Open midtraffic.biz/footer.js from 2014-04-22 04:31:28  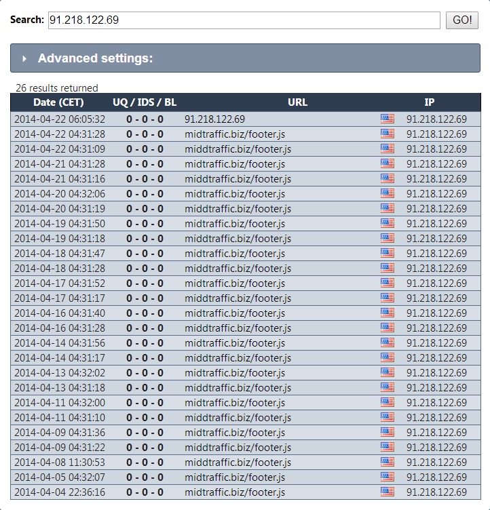(234, 134)
